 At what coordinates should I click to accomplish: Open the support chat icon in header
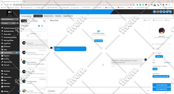click(158, 12)
